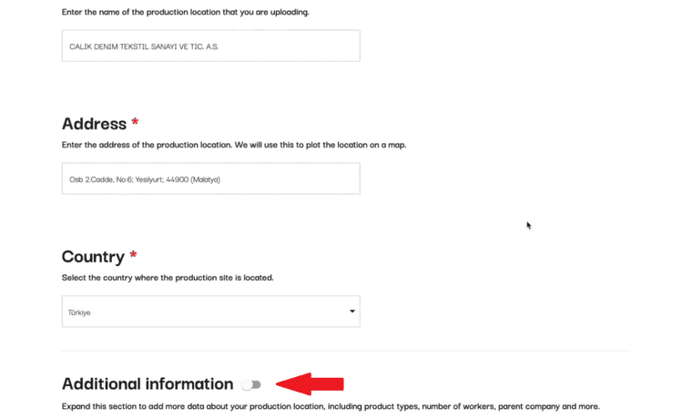The image size is (683, 418).
Task: Expand the Additional information heading
Action: coord(148,384)
